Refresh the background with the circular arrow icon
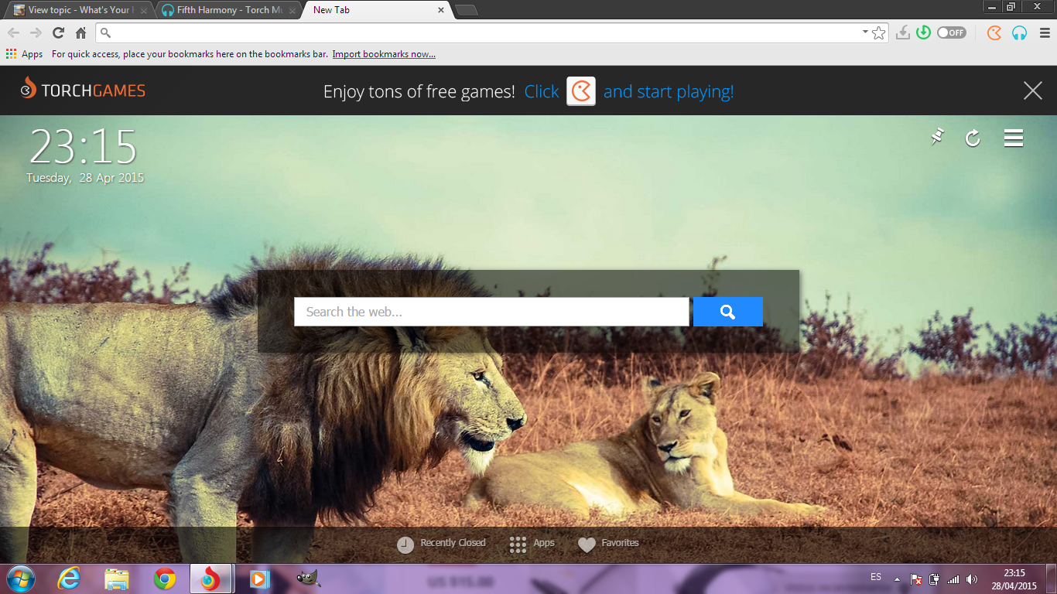 973,138
